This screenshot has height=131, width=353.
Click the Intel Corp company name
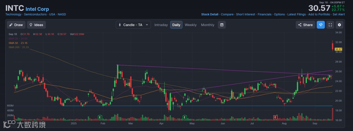(37, 9)
